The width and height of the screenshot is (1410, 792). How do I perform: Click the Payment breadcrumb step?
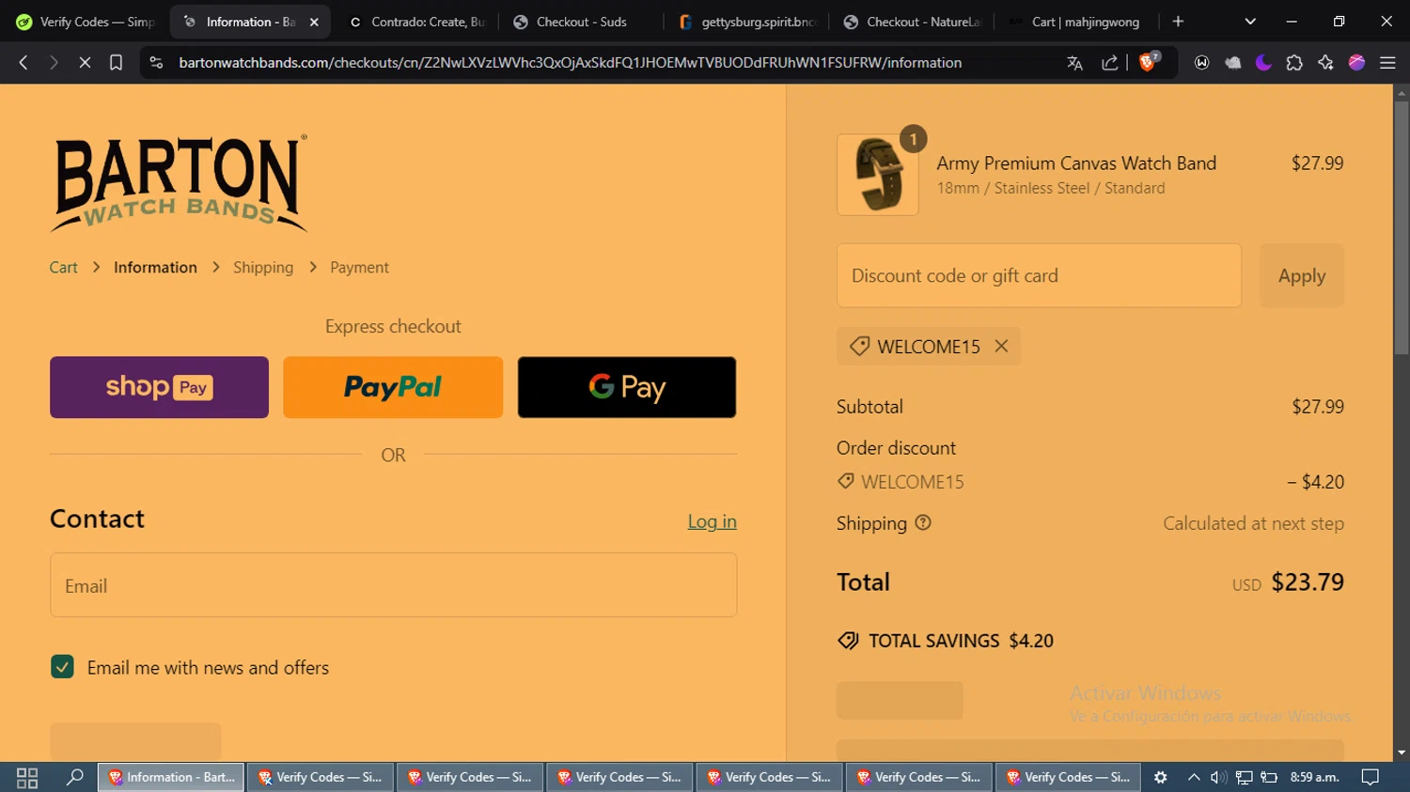tap(359, 268)
